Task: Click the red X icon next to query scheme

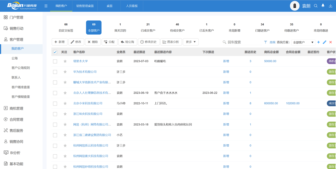Action: point(330,42)
